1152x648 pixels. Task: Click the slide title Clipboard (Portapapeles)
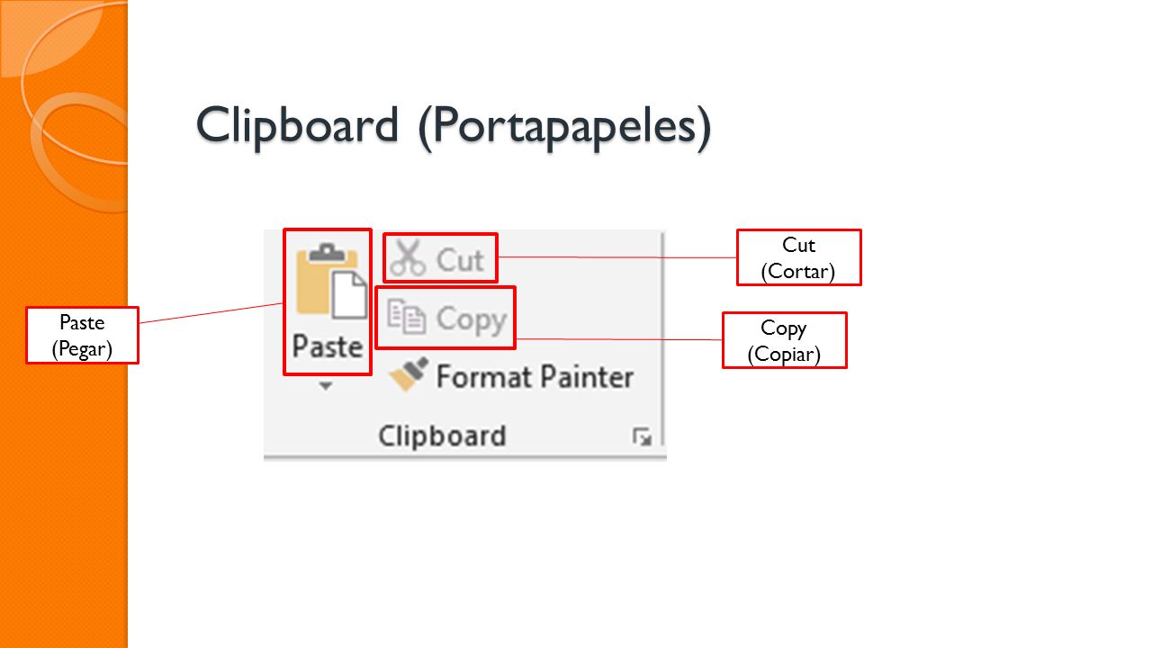pos(454,125)
